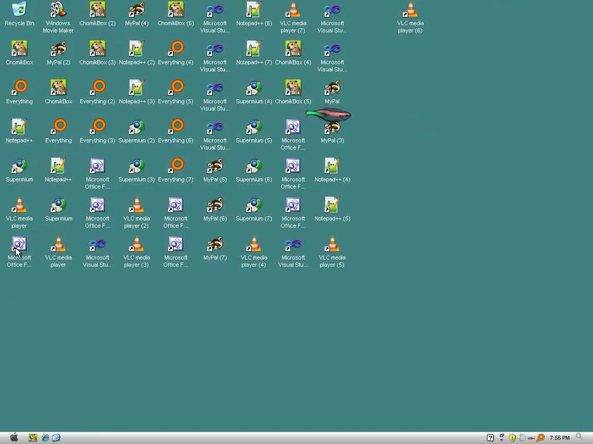Viewport: 593px width, 444px height.
Task: Select the isolated VLC media player (6) icon
Action: (x=410, y=17)
